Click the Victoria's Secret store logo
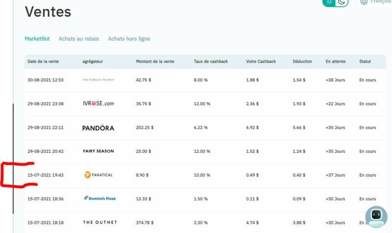This screenshot has height=233, width=392. [x=98, y=80]
